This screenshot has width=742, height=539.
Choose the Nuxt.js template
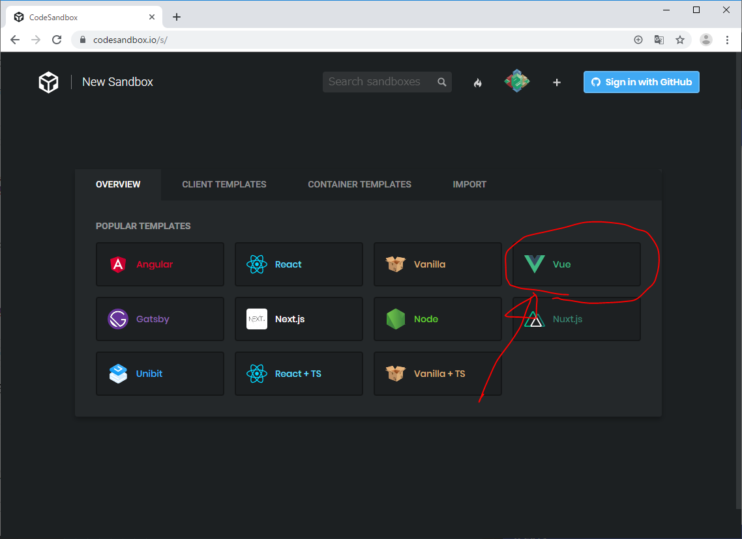576,319
